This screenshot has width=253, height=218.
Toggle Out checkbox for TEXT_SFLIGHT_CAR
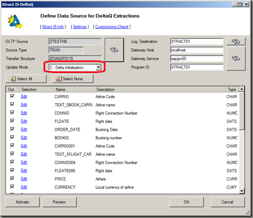[x=12, y=154]
